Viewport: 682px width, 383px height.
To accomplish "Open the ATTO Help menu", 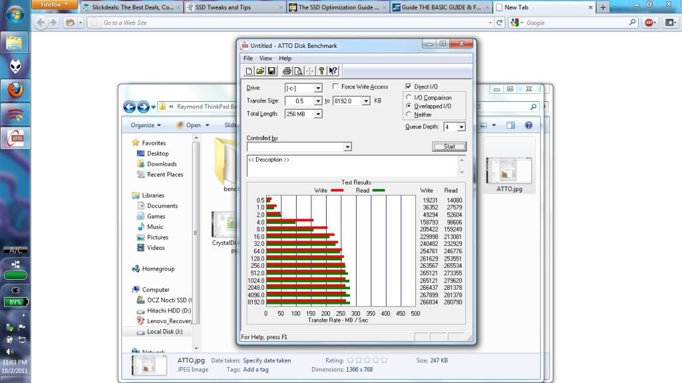I will tap(285, 58).
